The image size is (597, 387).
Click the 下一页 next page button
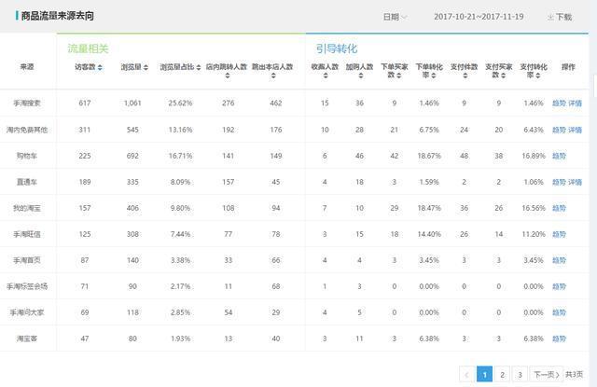[546, 375]
